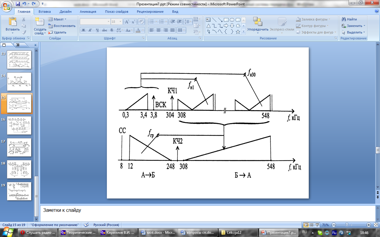The image size is (380, 237).
Task: Activate the Format Painter brush
Action: point(24,32)
